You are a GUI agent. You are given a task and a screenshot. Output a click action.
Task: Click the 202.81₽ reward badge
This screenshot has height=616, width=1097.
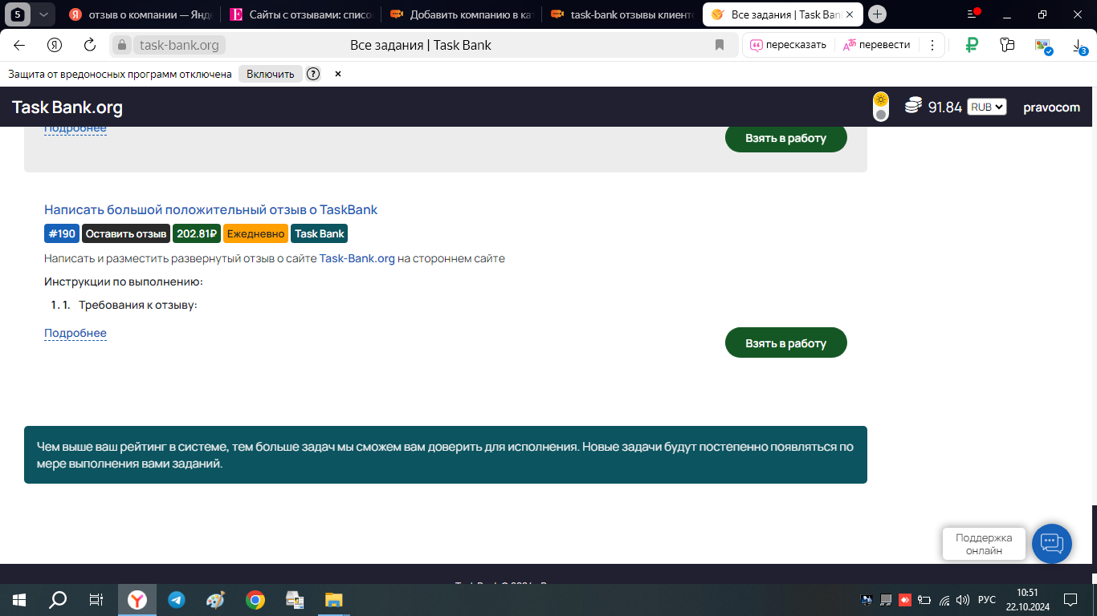pos(197,233)
